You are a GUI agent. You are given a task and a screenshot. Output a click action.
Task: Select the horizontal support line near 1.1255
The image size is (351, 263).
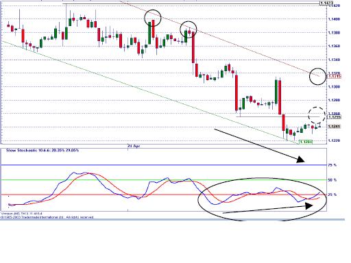[x=278, y=117]
